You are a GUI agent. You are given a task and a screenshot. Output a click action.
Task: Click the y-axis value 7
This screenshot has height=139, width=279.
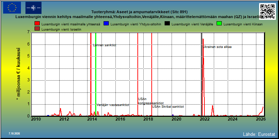point(29,33)
